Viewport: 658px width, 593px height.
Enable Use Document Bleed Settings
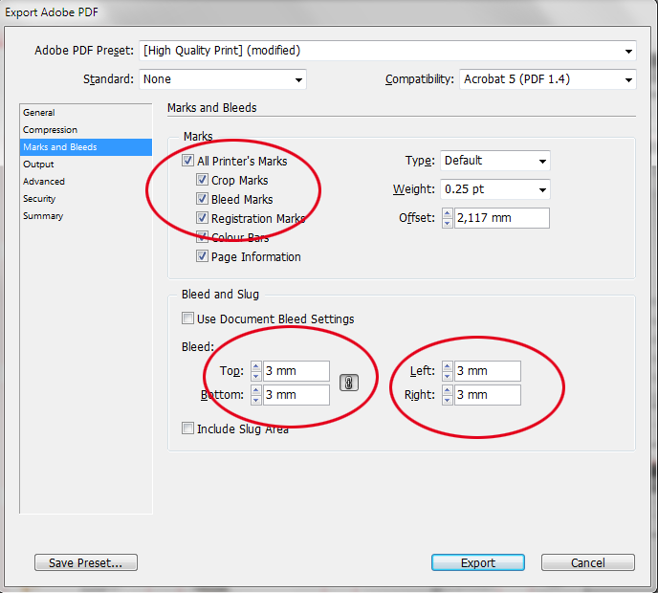tap(187, 318)
